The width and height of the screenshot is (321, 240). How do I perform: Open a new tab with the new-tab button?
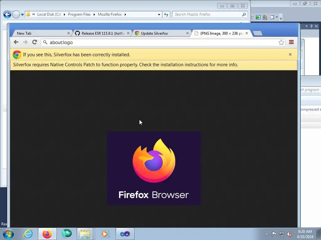[258, 33]
